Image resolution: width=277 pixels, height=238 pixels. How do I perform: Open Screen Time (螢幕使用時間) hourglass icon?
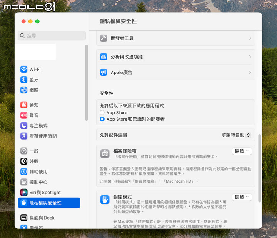(24, 136)
